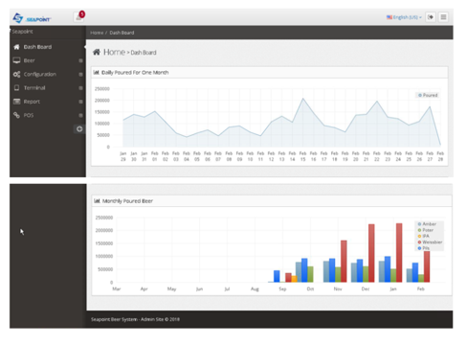Expand the Configuration submenu indicator
The width and height of the screenshot is (467, 345).
coord(80,75)
